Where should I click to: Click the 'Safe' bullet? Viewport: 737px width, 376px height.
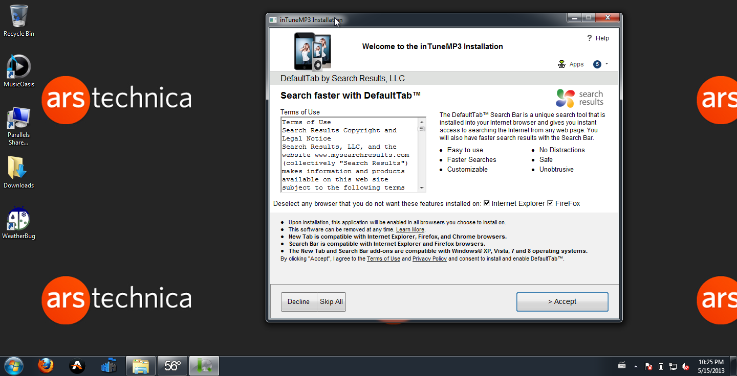tap(546, 159)
